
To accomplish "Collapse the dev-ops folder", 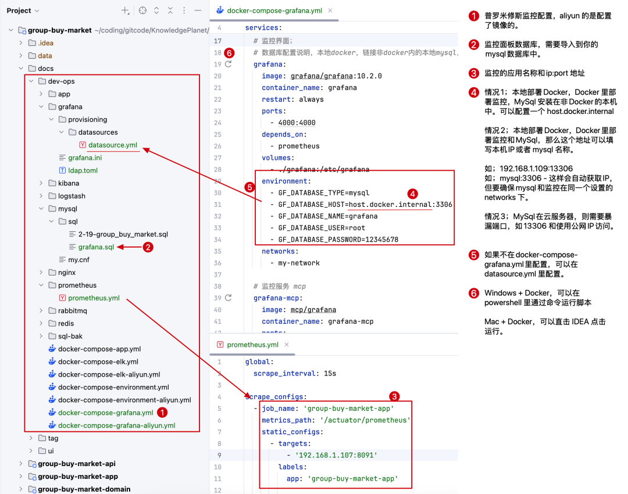I will point(31,81).
